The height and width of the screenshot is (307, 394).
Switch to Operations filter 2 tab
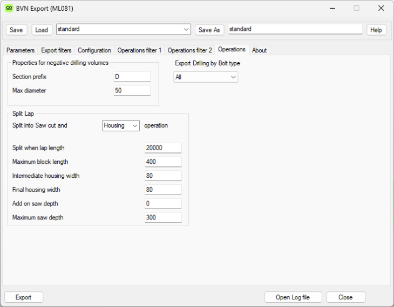[x=189, y=50]
